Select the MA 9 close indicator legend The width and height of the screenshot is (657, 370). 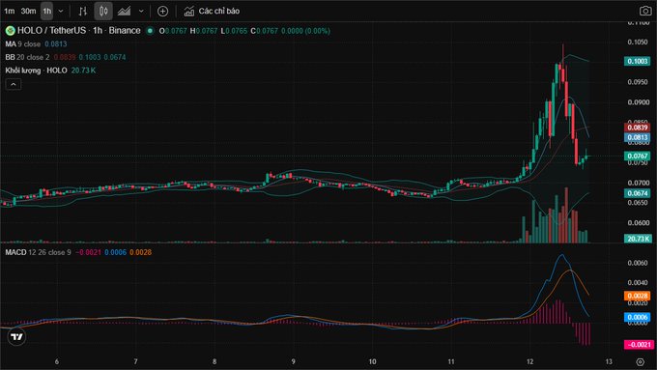tap(23, 44)
